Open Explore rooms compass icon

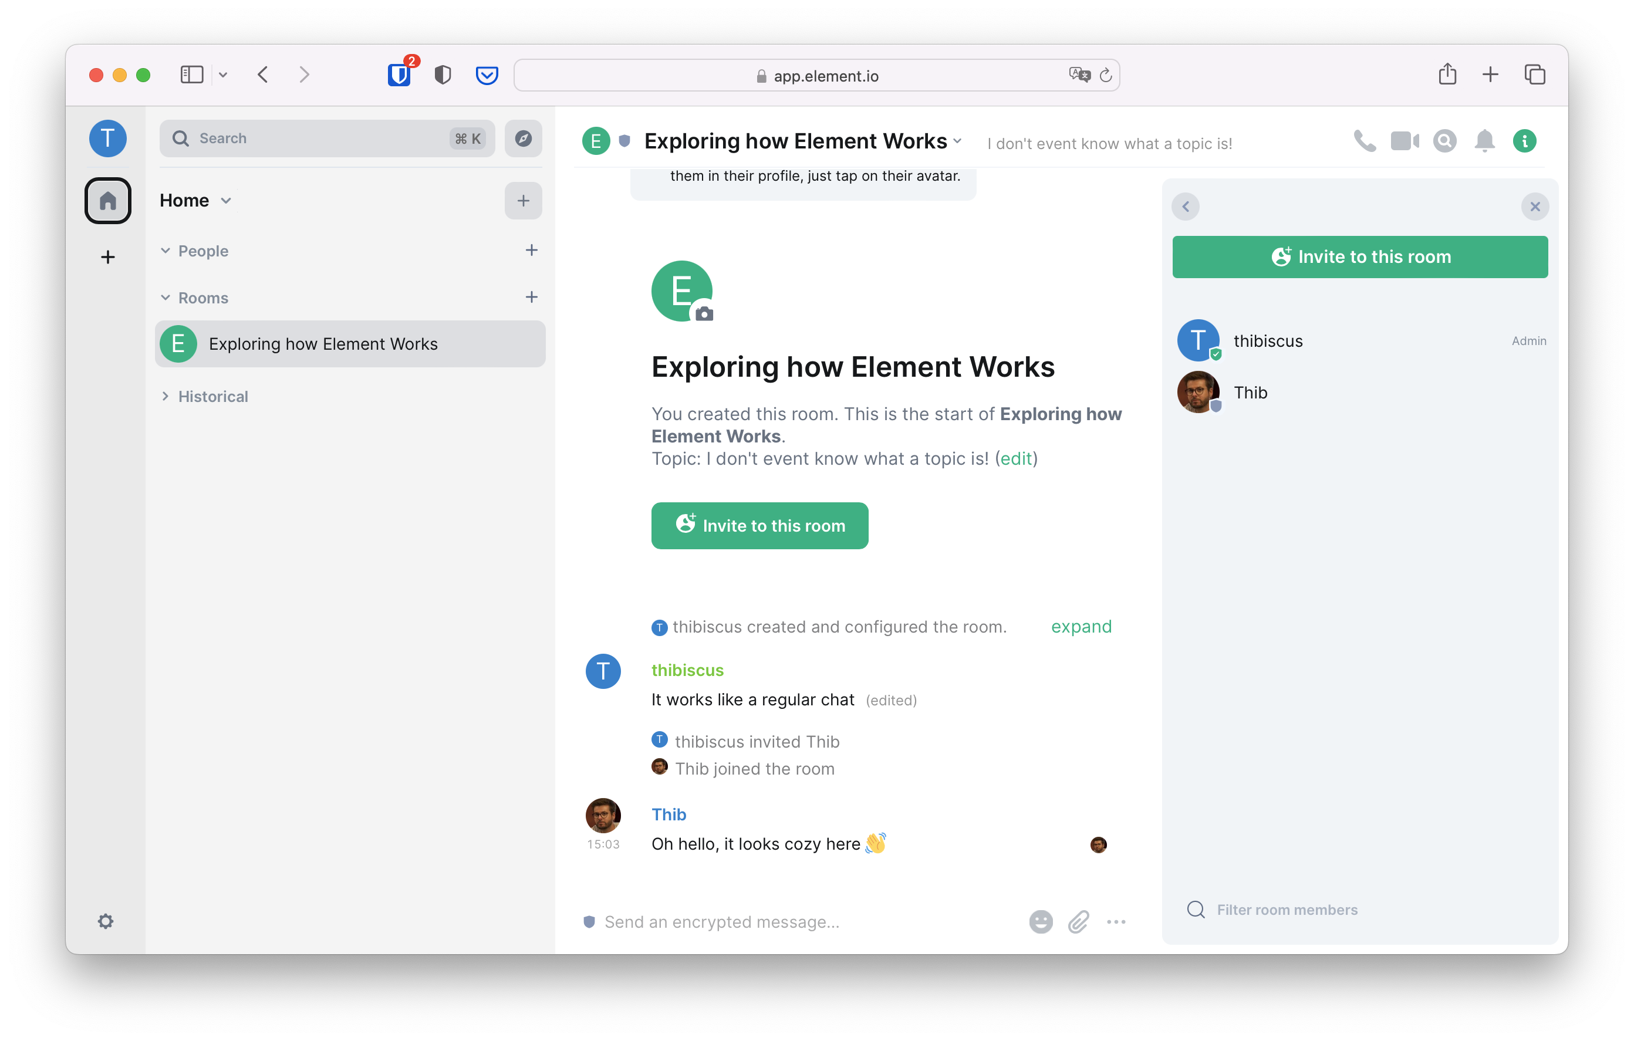(523, 138)
